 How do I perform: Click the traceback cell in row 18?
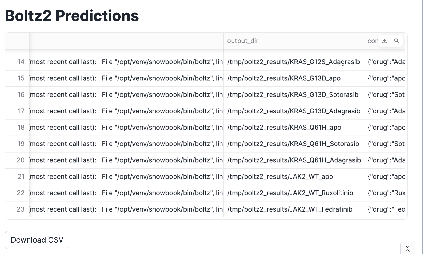[x=126, y=128]
